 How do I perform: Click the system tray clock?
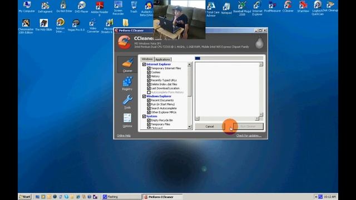330,197
